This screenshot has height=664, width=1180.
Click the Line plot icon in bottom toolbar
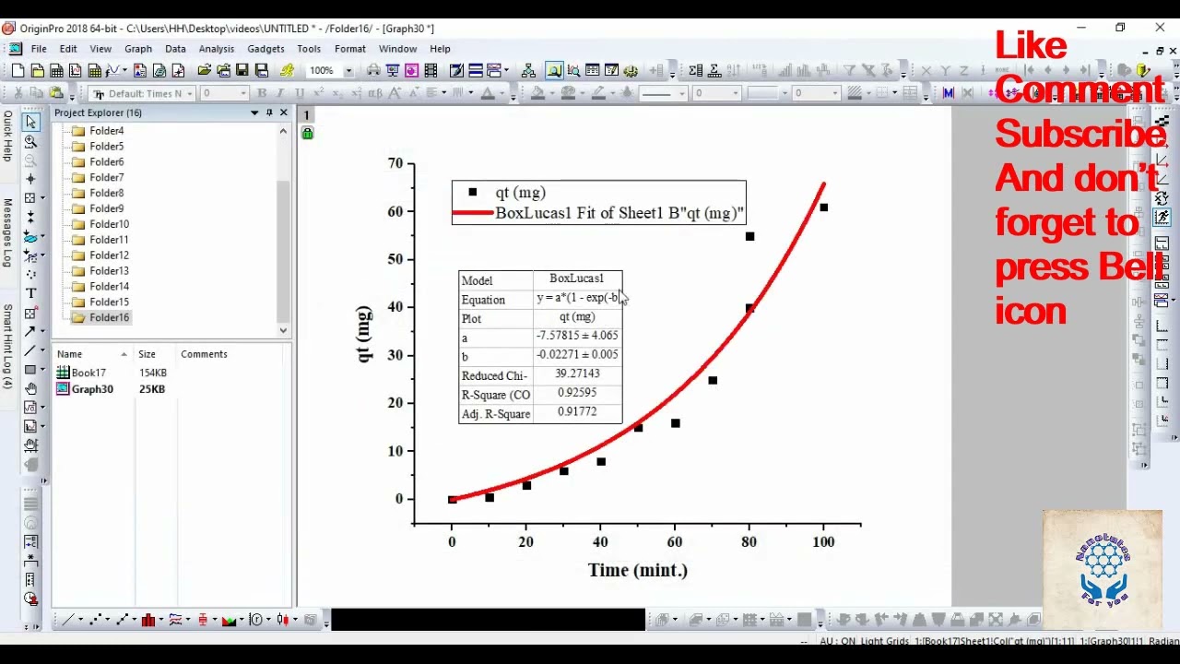tap(66, 620)
